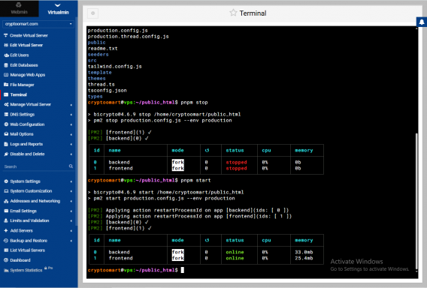Expand the Manage Virtual Server submenu arrow
This screenshot has height=288, width=427.
(x=71, y=105)
